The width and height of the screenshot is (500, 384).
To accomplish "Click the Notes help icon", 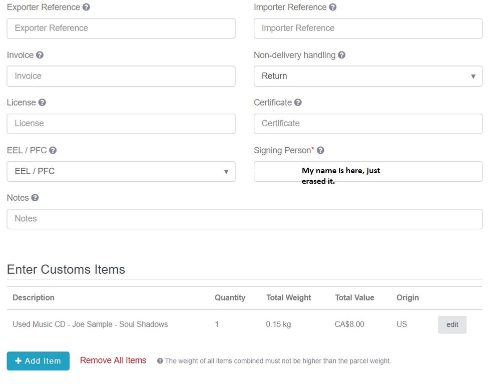I will [35, 198].
